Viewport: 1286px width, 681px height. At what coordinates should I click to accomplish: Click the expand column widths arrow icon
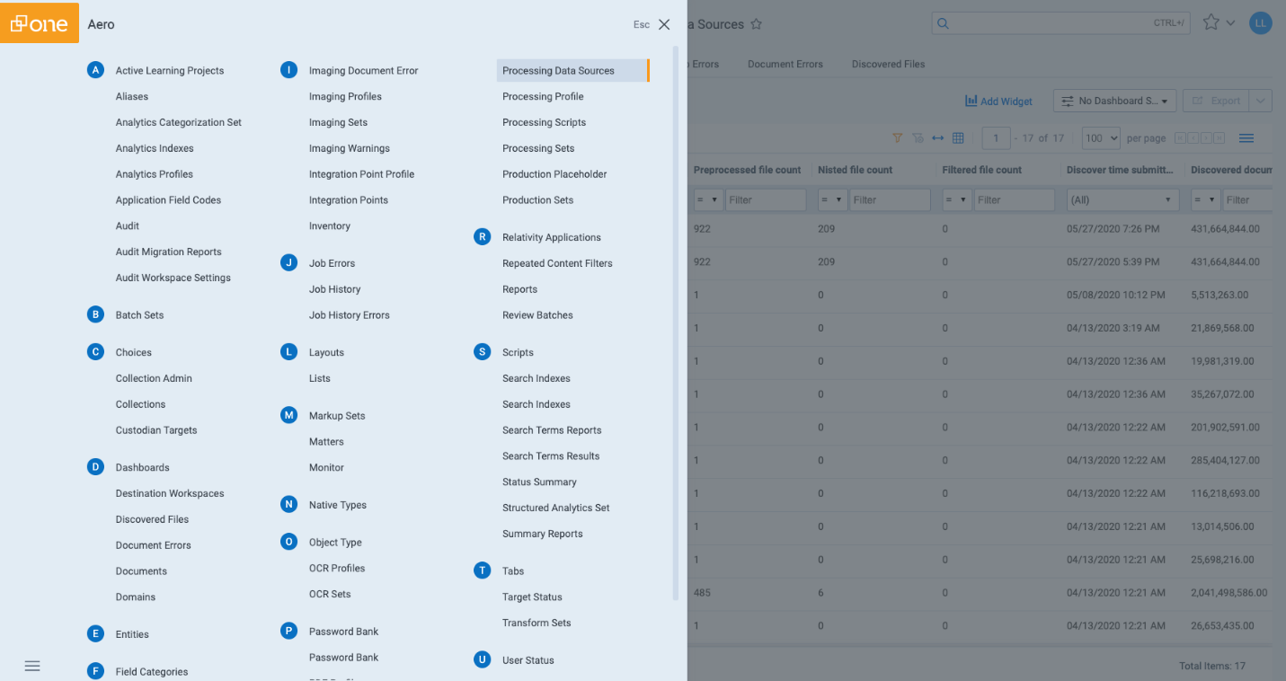[x=938, y=137]
